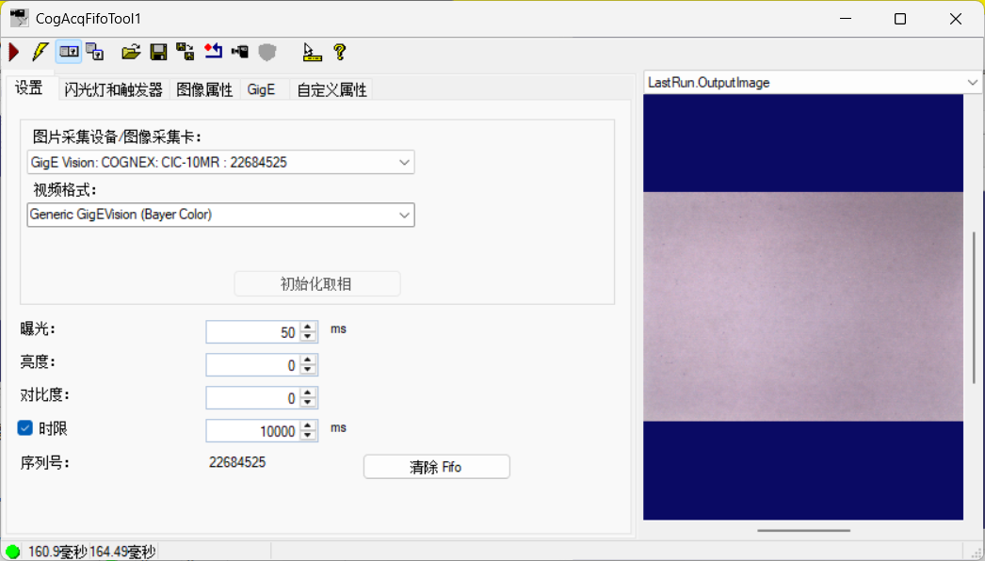
Task: Click the 图片采集设备/图像采集卡 label
Action: (118, 136)
